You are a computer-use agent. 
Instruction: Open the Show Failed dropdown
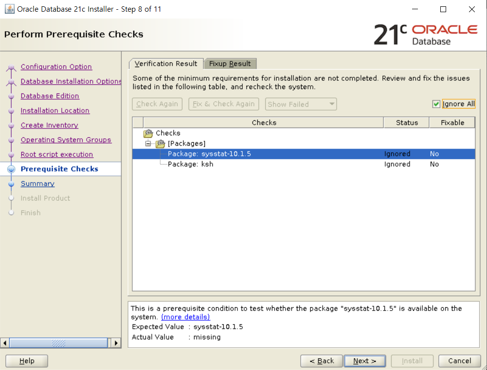pos(301,104)
